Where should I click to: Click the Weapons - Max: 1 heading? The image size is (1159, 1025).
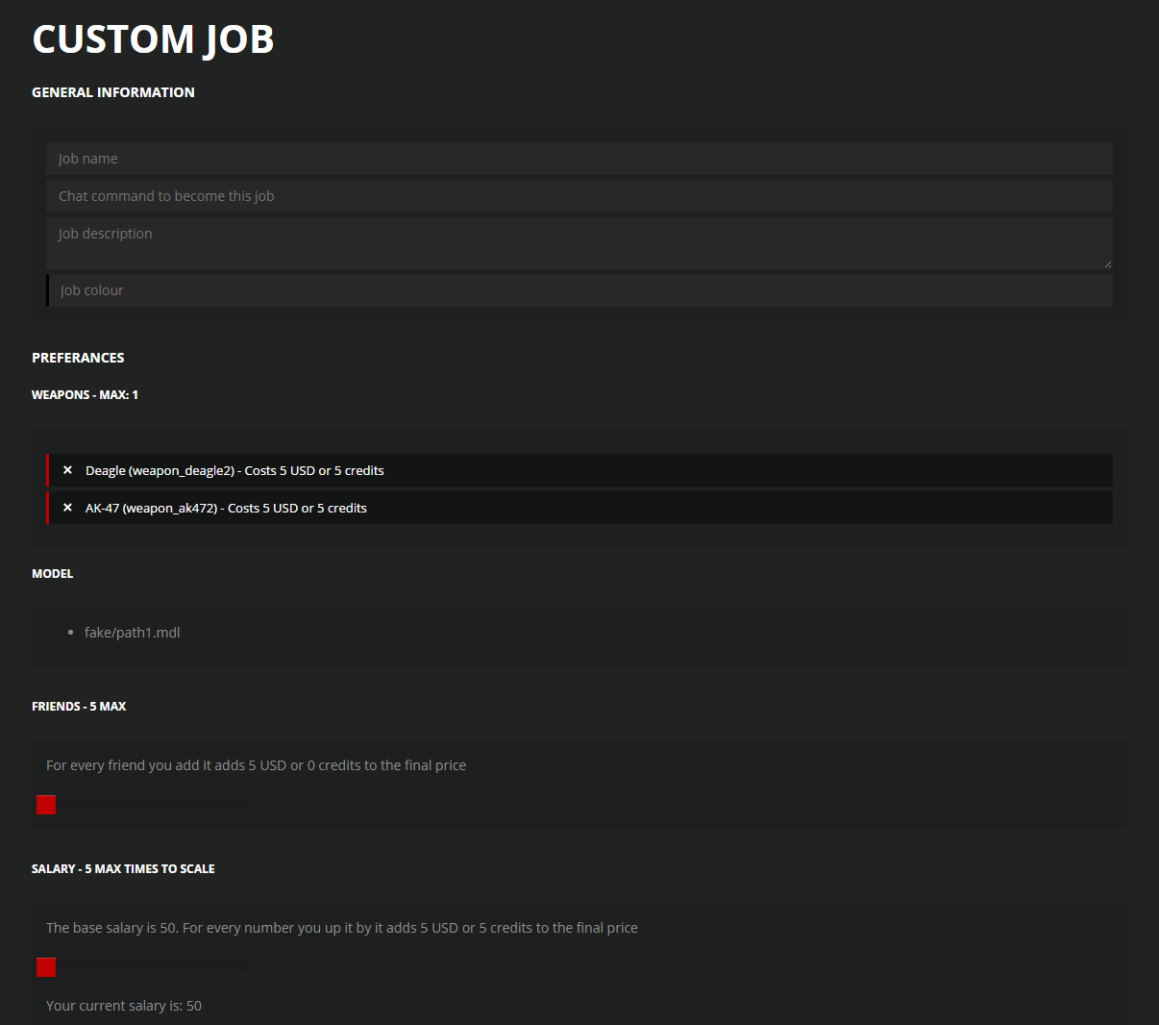click(x=85, y=395)
